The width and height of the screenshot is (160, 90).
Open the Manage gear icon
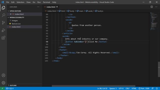(x=3, y=83)
